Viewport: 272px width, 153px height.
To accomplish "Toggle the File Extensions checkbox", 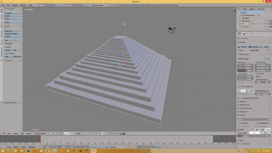I will click(x=256, y=123).
